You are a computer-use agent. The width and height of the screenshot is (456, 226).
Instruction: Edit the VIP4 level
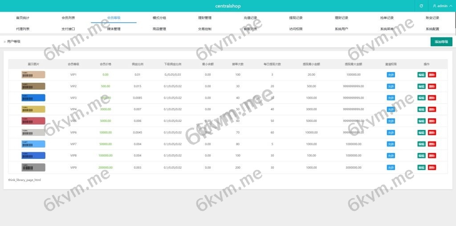(x=421, y=109)
